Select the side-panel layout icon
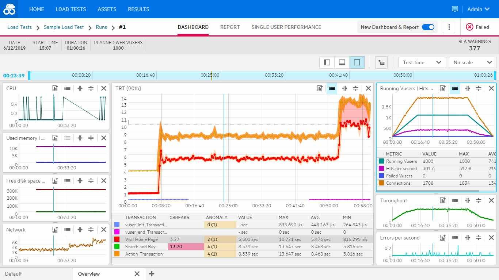The height and width of the screenshot is (280, 499). pyautogui.click(x=327, y=62)
